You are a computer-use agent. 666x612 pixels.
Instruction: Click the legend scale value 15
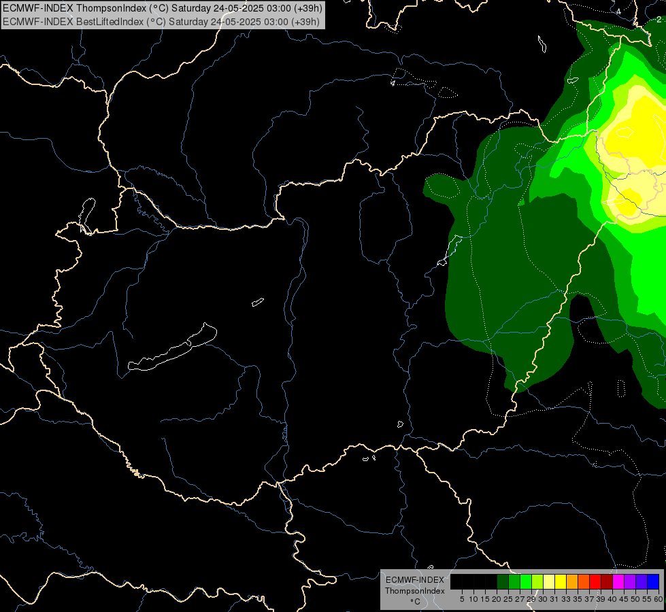(x=485, y=599)
